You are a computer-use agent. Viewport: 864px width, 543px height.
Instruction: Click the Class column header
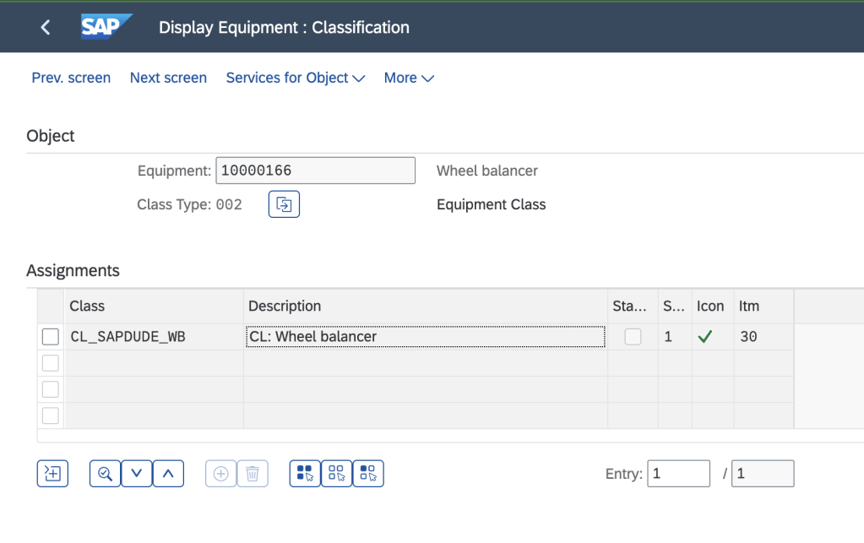pos(89,306)
